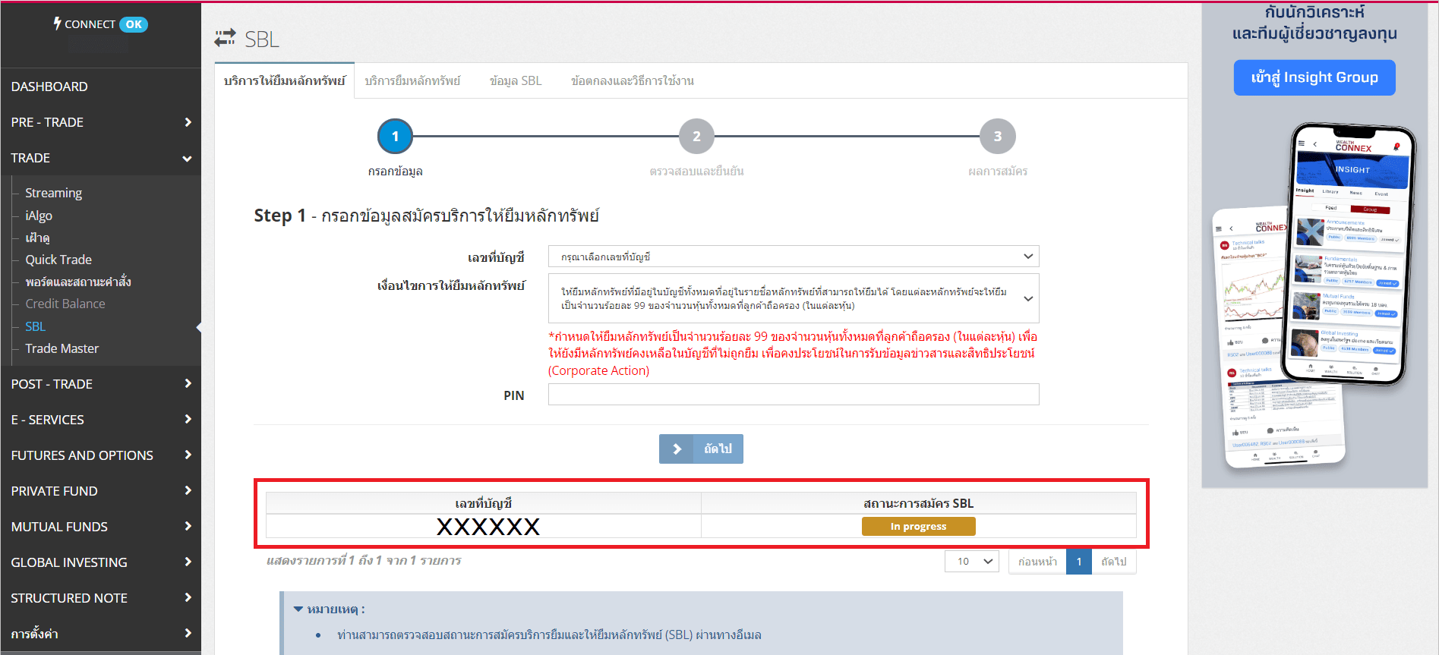
Task: Click the CONNECT lightning bolt logo
Action: 58,24
